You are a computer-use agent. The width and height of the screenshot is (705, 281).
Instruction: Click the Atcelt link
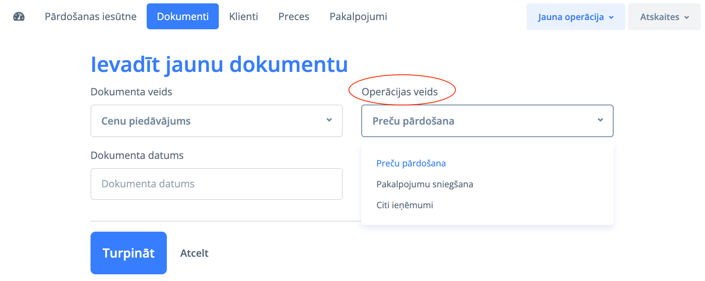pos(194,253)
